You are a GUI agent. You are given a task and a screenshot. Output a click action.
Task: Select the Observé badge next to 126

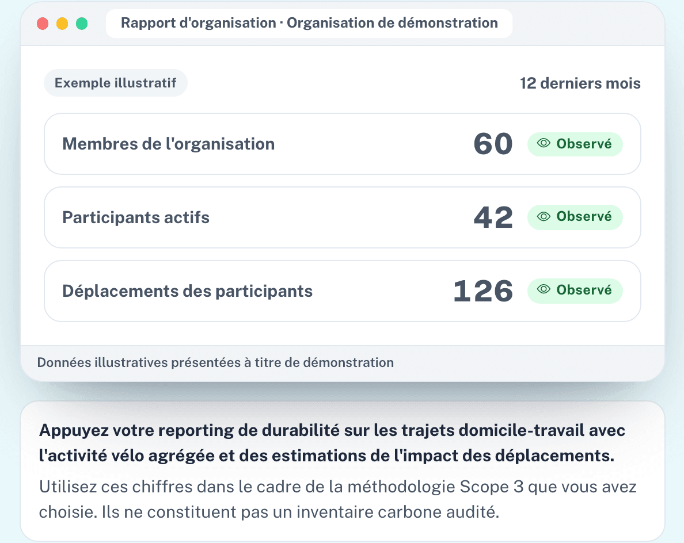click(575, 290)
